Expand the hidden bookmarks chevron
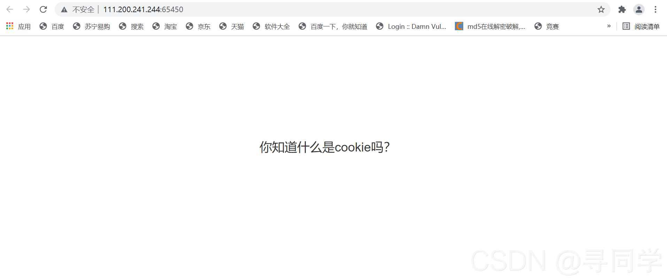The image size is (667, 279). tap(609, 26)
